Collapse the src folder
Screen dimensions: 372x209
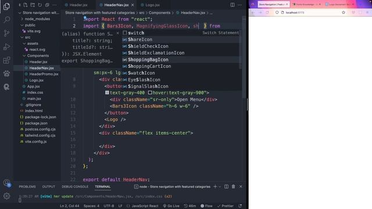tap(37, 37)
